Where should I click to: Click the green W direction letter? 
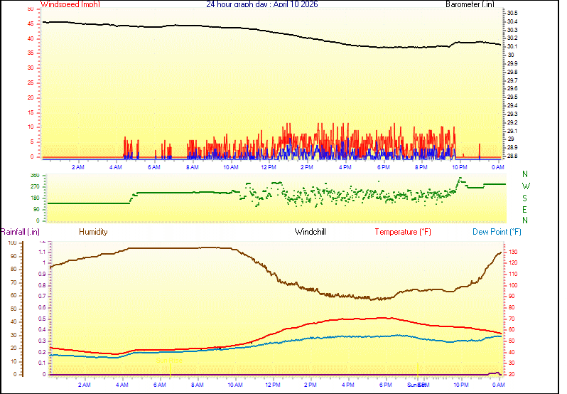525,187
